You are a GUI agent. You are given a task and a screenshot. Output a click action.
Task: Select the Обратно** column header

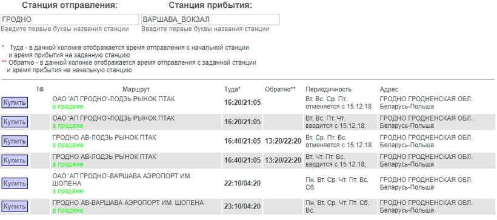coord(280,90)
